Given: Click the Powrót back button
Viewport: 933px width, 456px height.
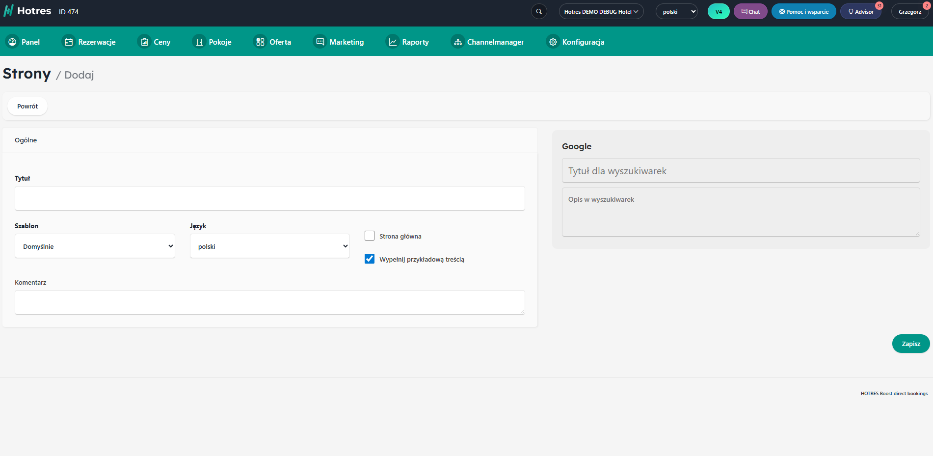Looking at the screenshot, I should (x=27, y=107).
